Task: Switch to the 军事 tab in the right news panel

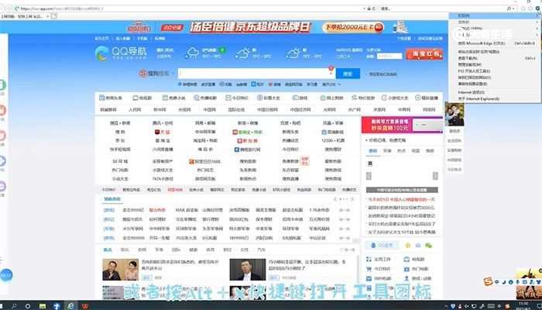Action: point(387,151)
